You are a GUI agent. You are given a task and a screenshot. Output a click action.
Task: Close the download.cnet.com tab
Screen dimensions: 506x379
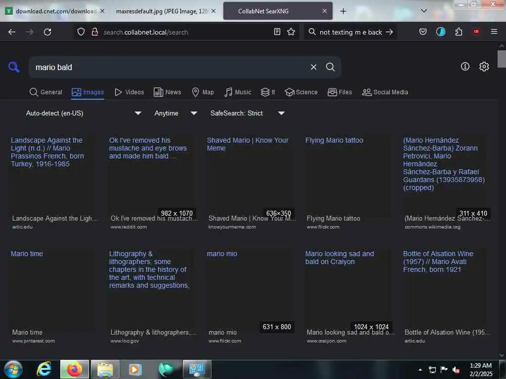[102, 11]
